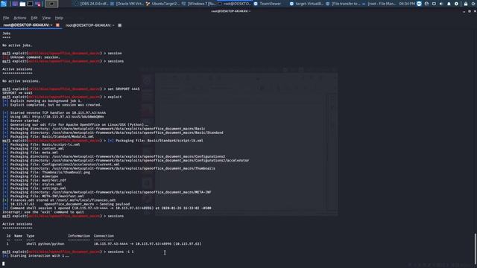Open the Help menu in terminal
477x268 pixels.
[59, 18]
